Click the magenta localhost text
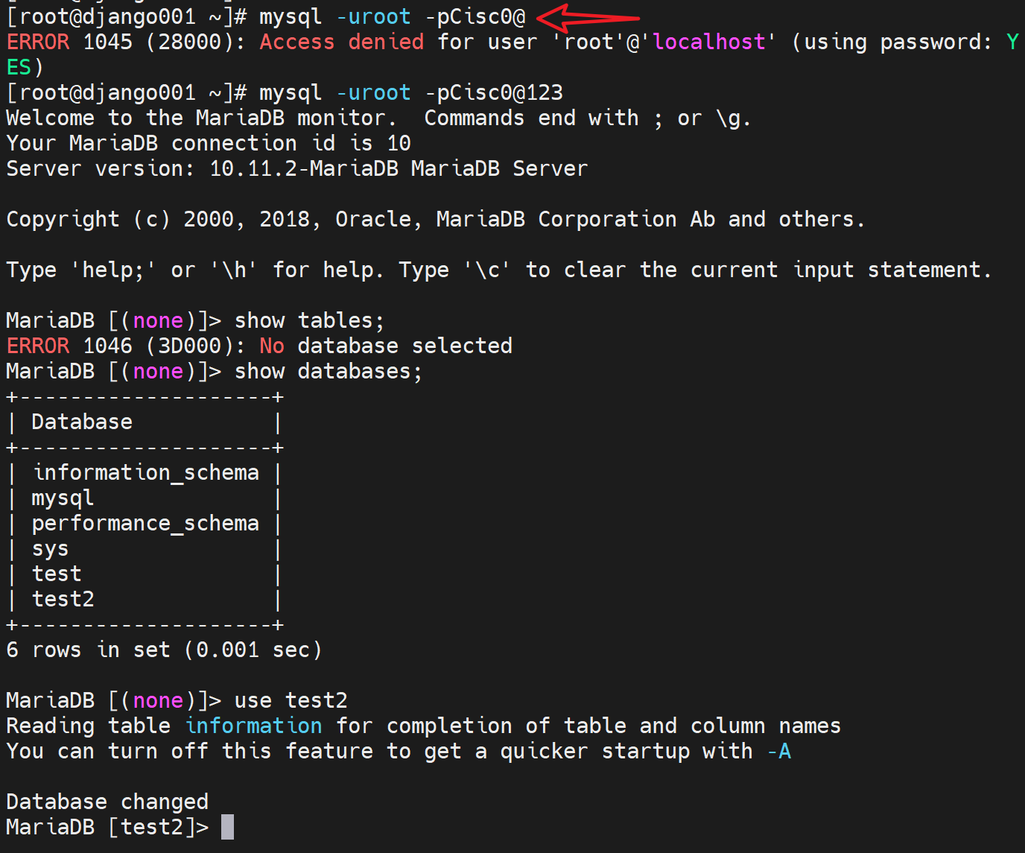 click(x=709, y=42)
